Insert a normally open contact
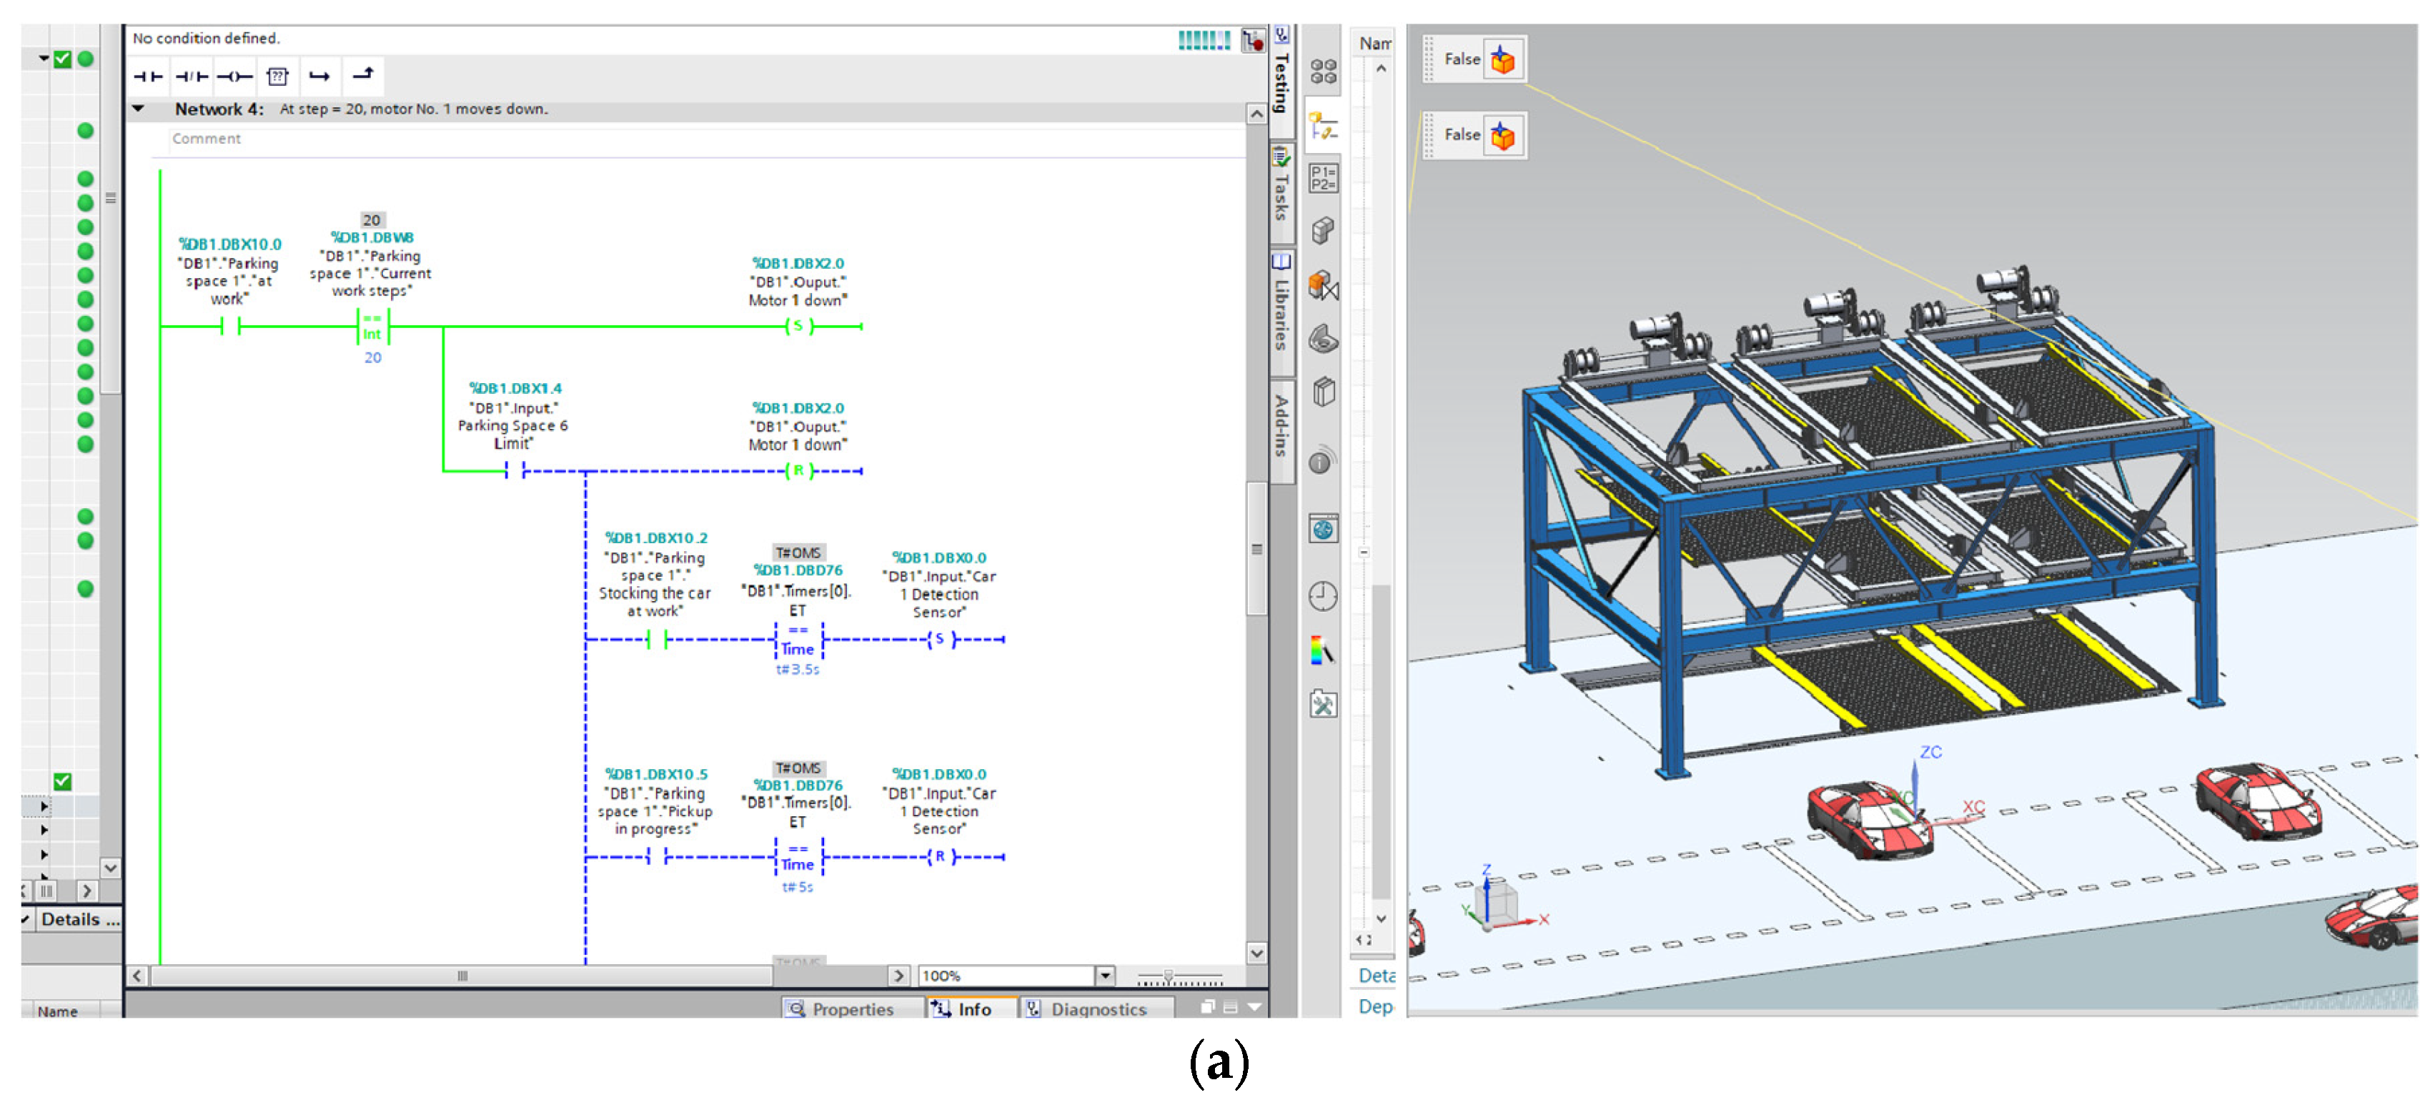The image size is (2430, 1105). point(147,76)
